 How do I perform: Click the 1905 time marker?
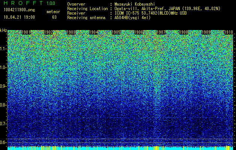pos(116,32)
